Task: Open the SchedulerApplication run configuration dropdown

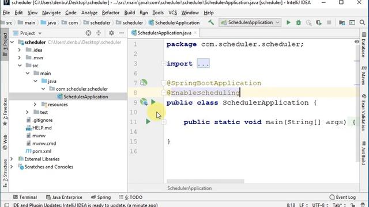Action: (x=250, y=22)
